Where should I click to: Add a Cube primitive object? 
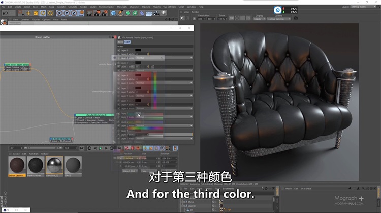tap(114, 13)
